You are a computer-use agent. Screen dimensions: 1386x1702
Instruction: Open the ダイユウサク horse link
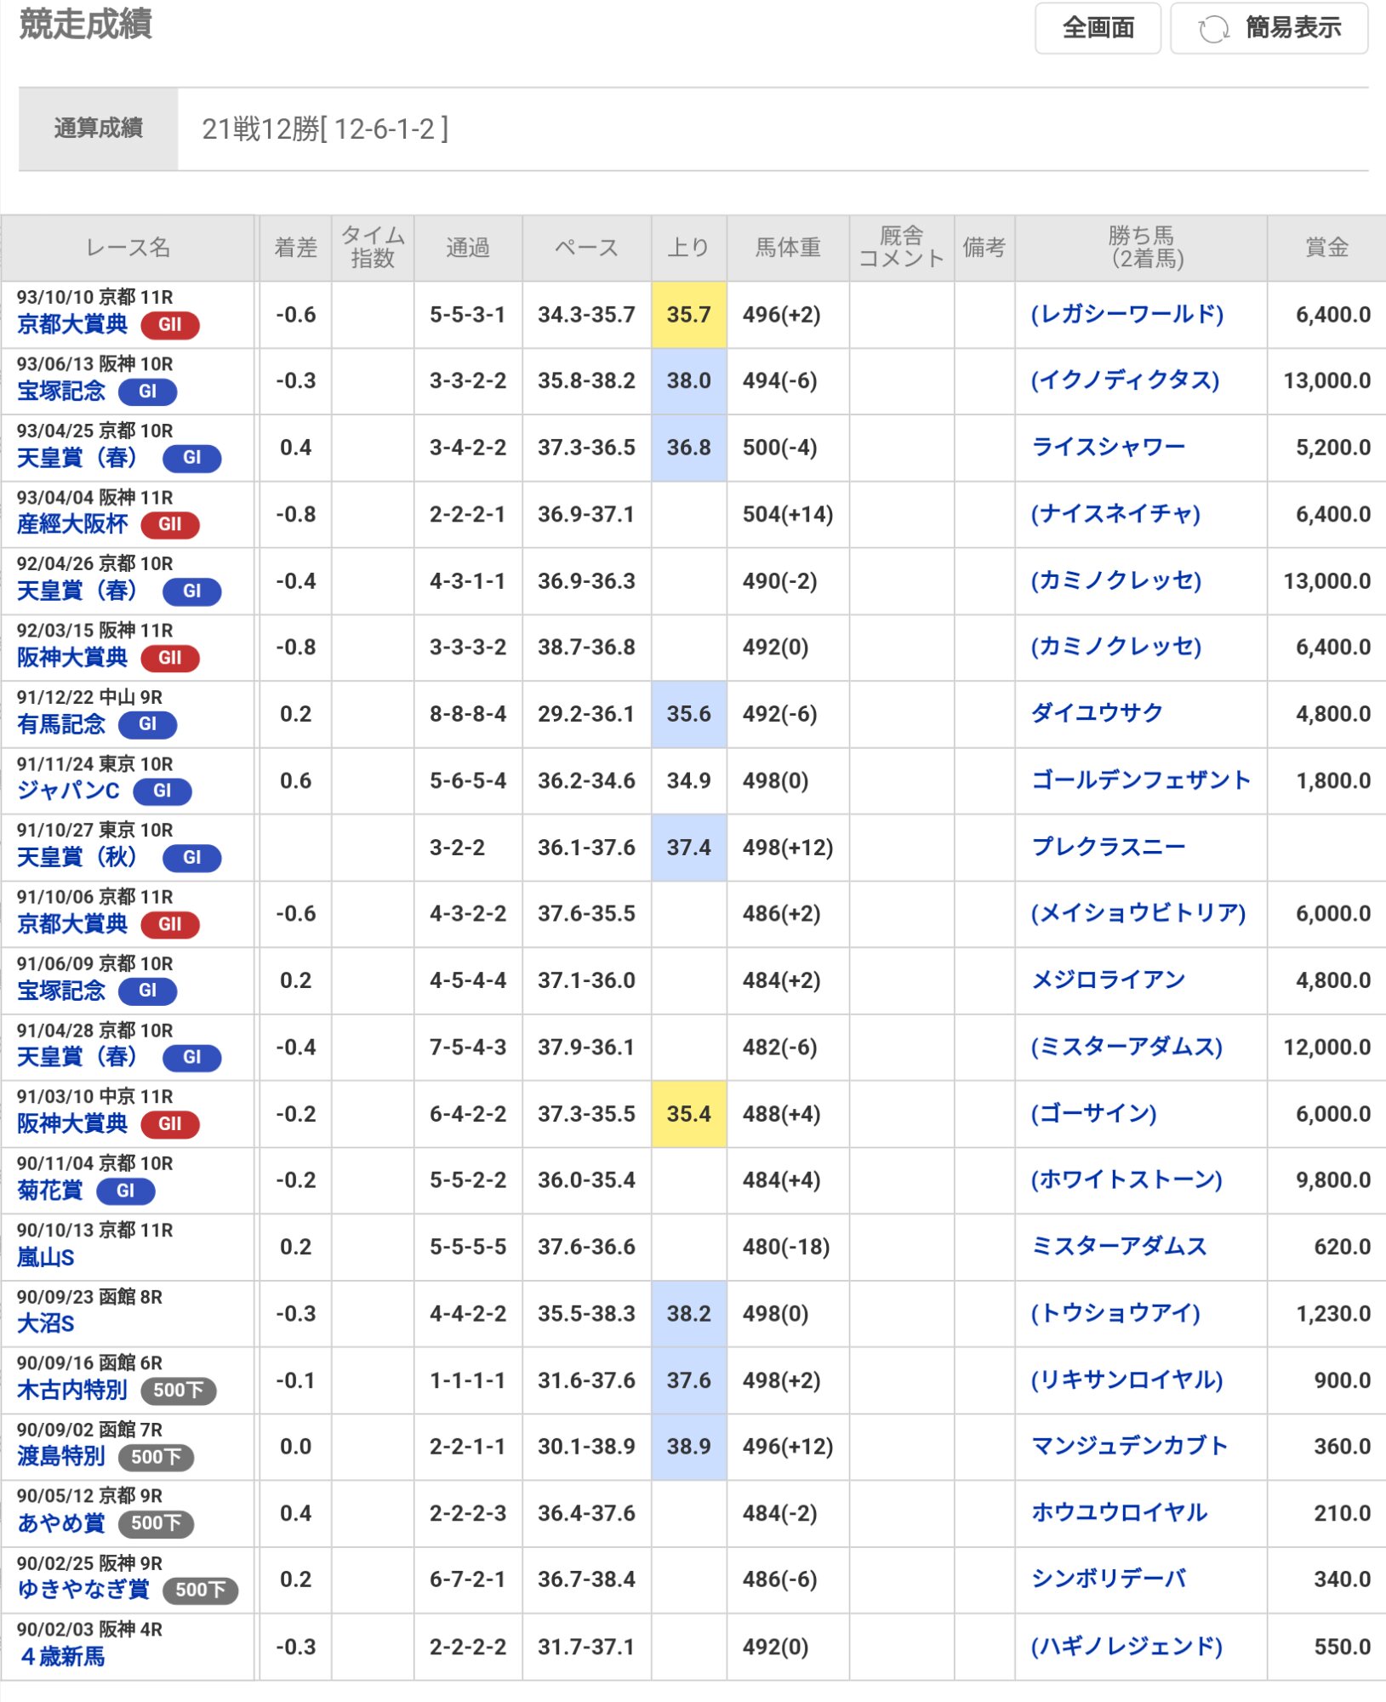coord(1097,713)
